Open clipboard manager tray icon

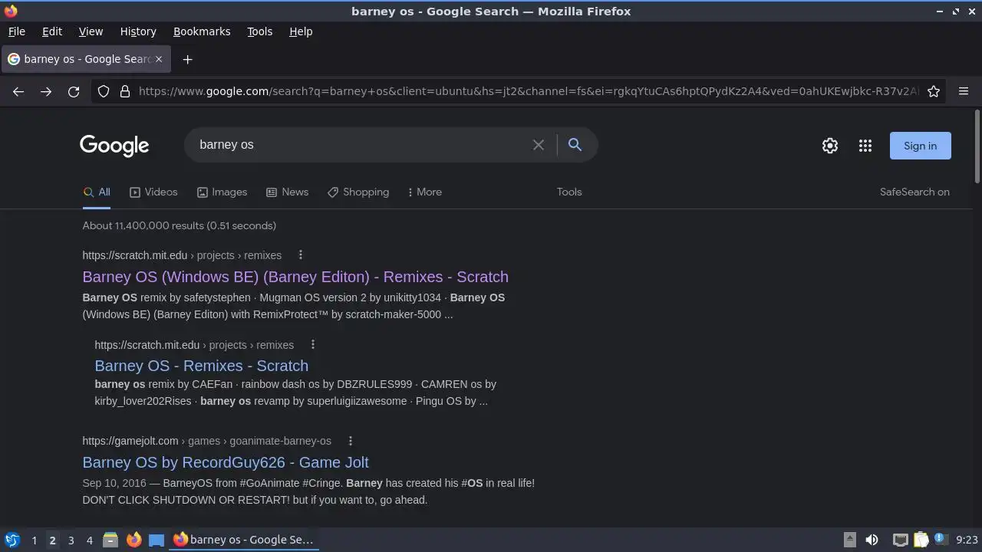point(921,540)
